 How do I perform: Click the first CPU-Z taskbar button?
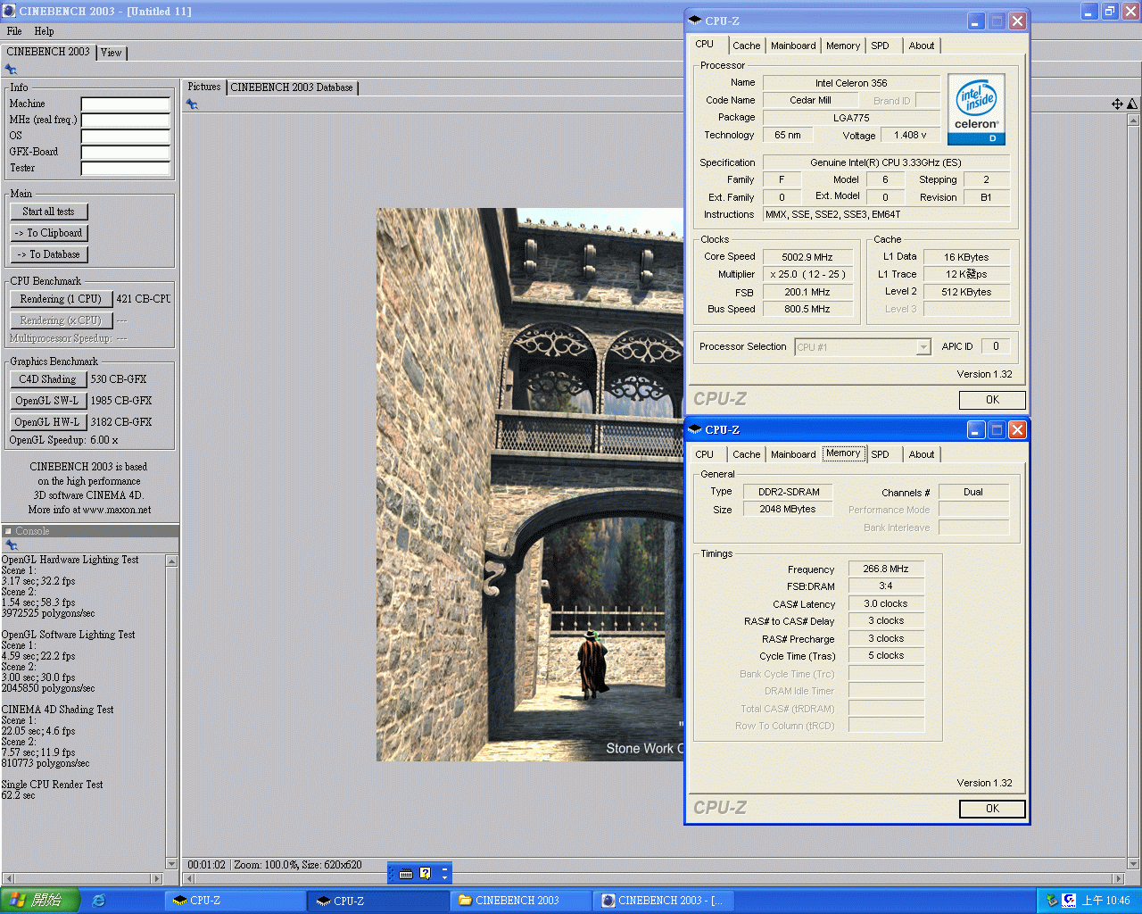tap(235, 901)
